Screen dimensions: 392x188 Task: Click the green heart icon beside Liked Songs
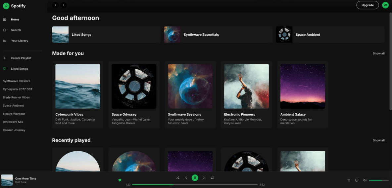click(x=5, y=69)
